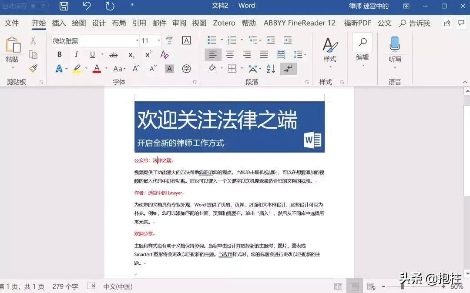Open the font color picker
Viewport: 470px width, 293px height.
[x=96, y=68]
